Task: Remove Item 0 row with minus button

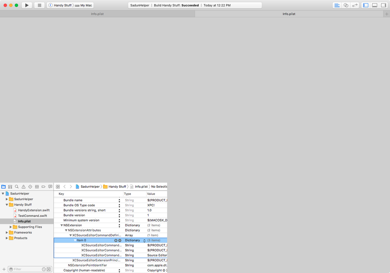Action: click(120, 240)
